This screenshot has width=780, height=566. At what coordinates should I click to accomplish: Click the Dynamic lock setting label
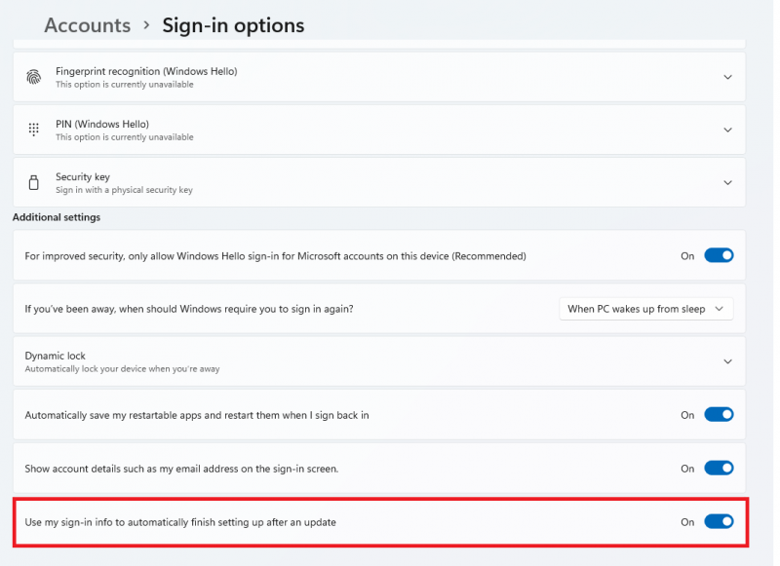[x=56, y=356]
